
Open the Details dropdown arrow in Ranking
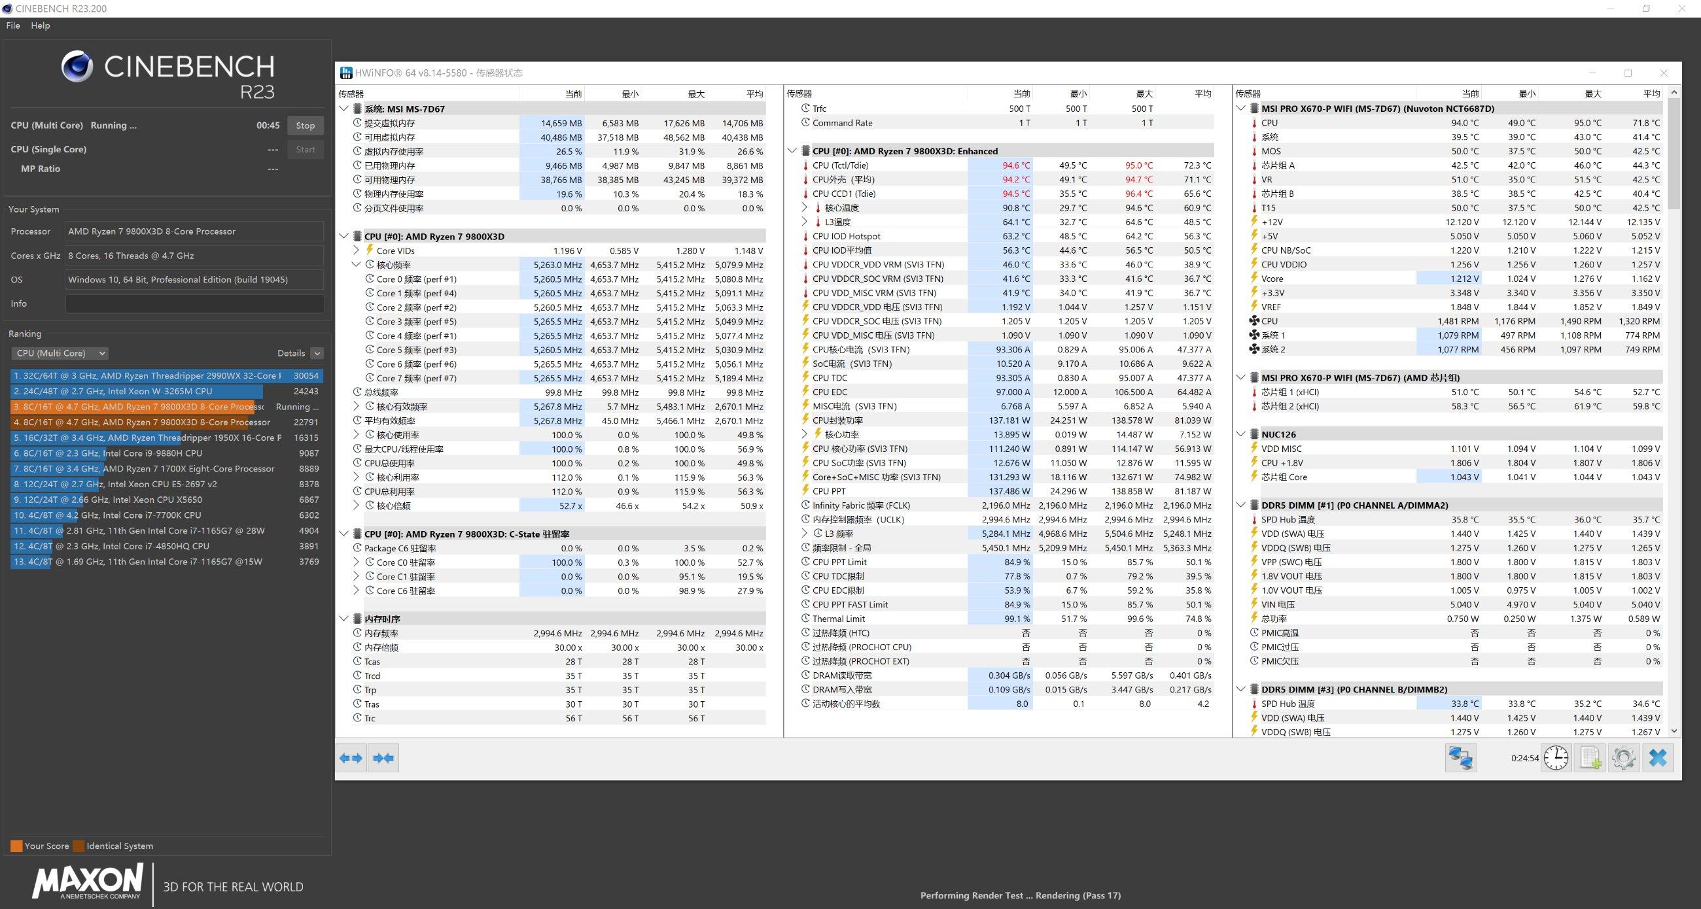tap(317, 353)
